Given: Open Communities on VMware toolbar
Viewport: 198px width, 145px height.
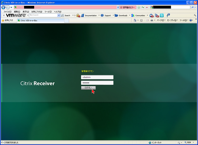Looking at the screenshot, I should (x=138, y=15).
